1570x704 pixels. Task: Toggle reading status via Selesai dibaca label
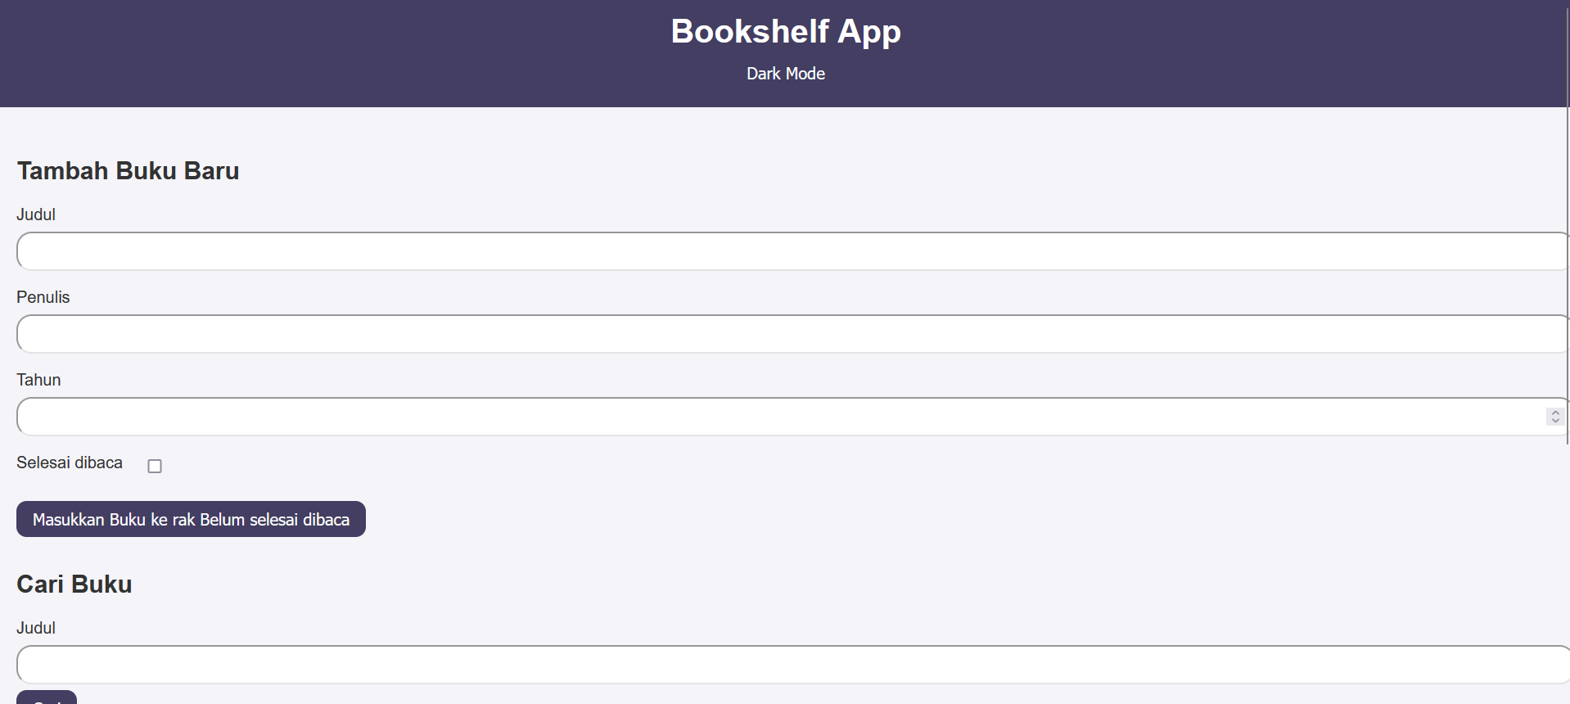70,463
